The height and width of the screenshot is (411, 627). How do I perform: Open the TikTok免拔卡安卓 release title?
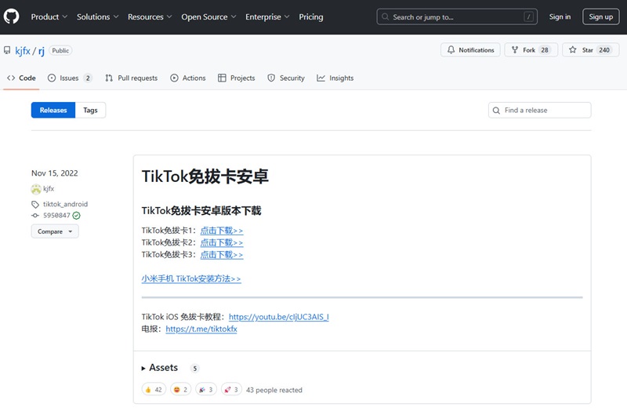point(205,176)
